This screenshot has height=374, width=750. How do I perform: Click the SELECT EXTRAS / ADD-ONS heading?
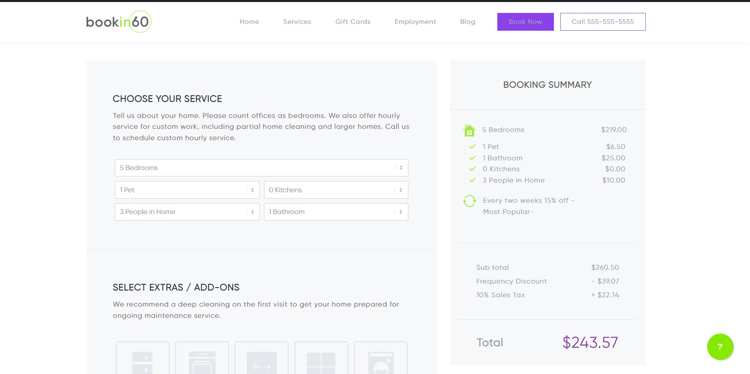pos(176,288)
